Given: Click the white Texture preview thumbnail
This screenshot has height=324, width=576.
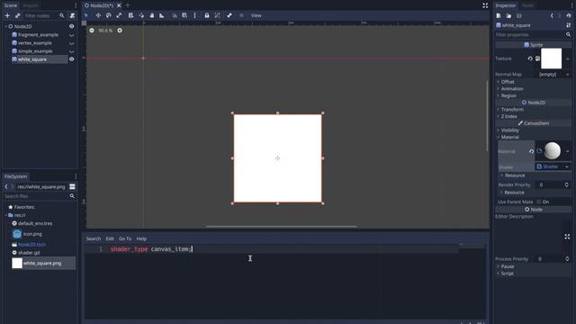Looking at the screenshot, I should pyautogui.click(x=551, y=58).
